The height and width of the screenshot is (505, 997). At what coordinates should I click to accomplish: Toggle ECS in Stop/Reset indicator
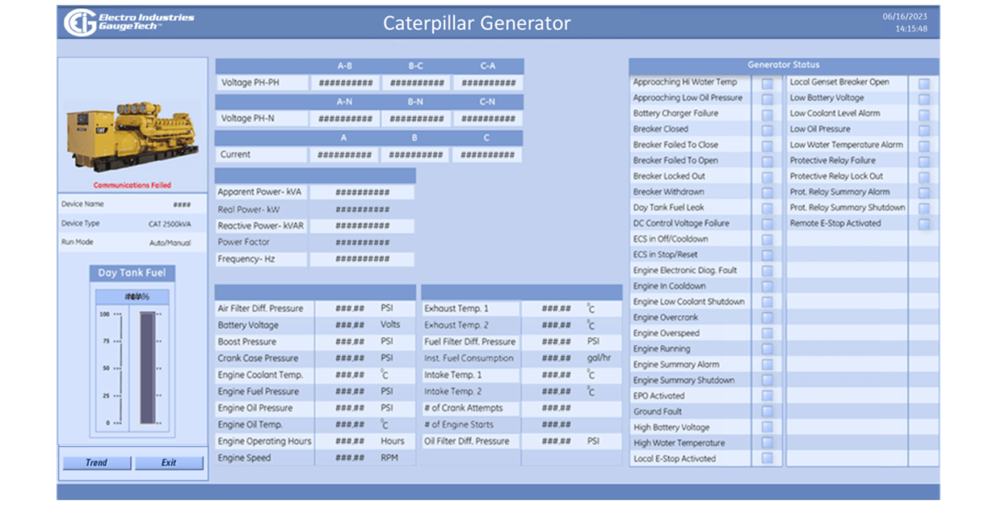tap(767, 255)
